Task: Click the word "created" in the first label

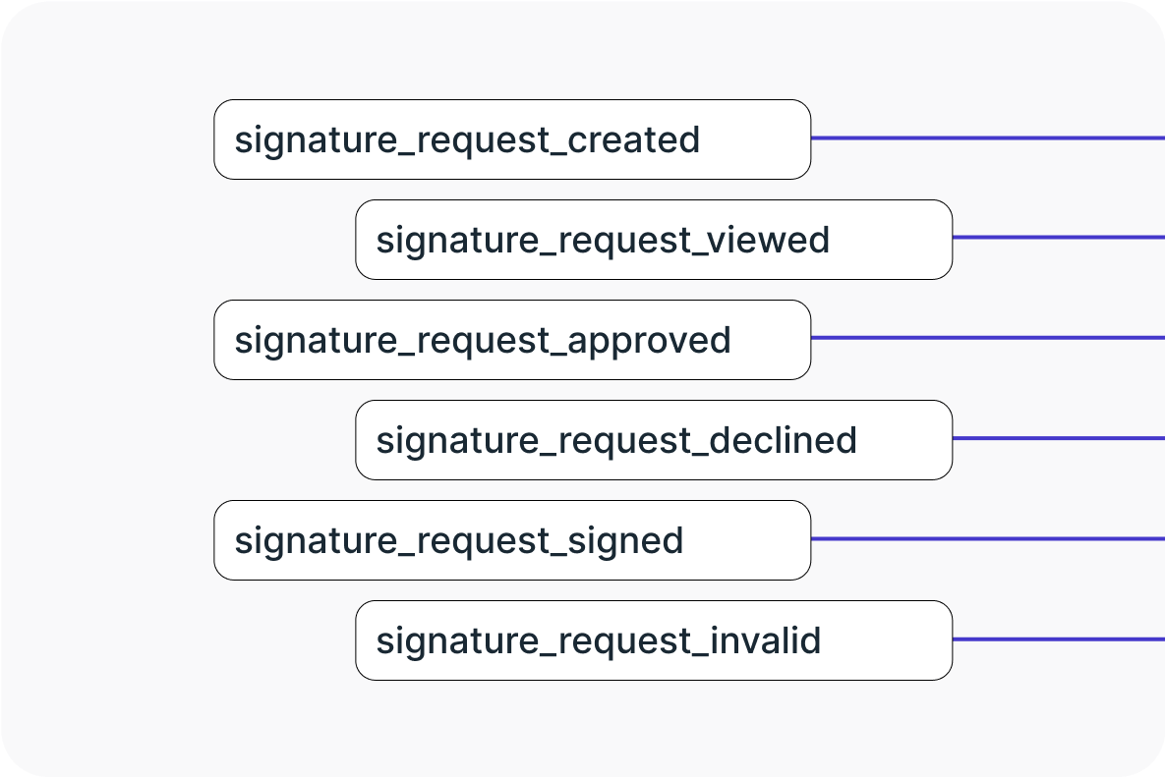Action: [x=636, y=139]
